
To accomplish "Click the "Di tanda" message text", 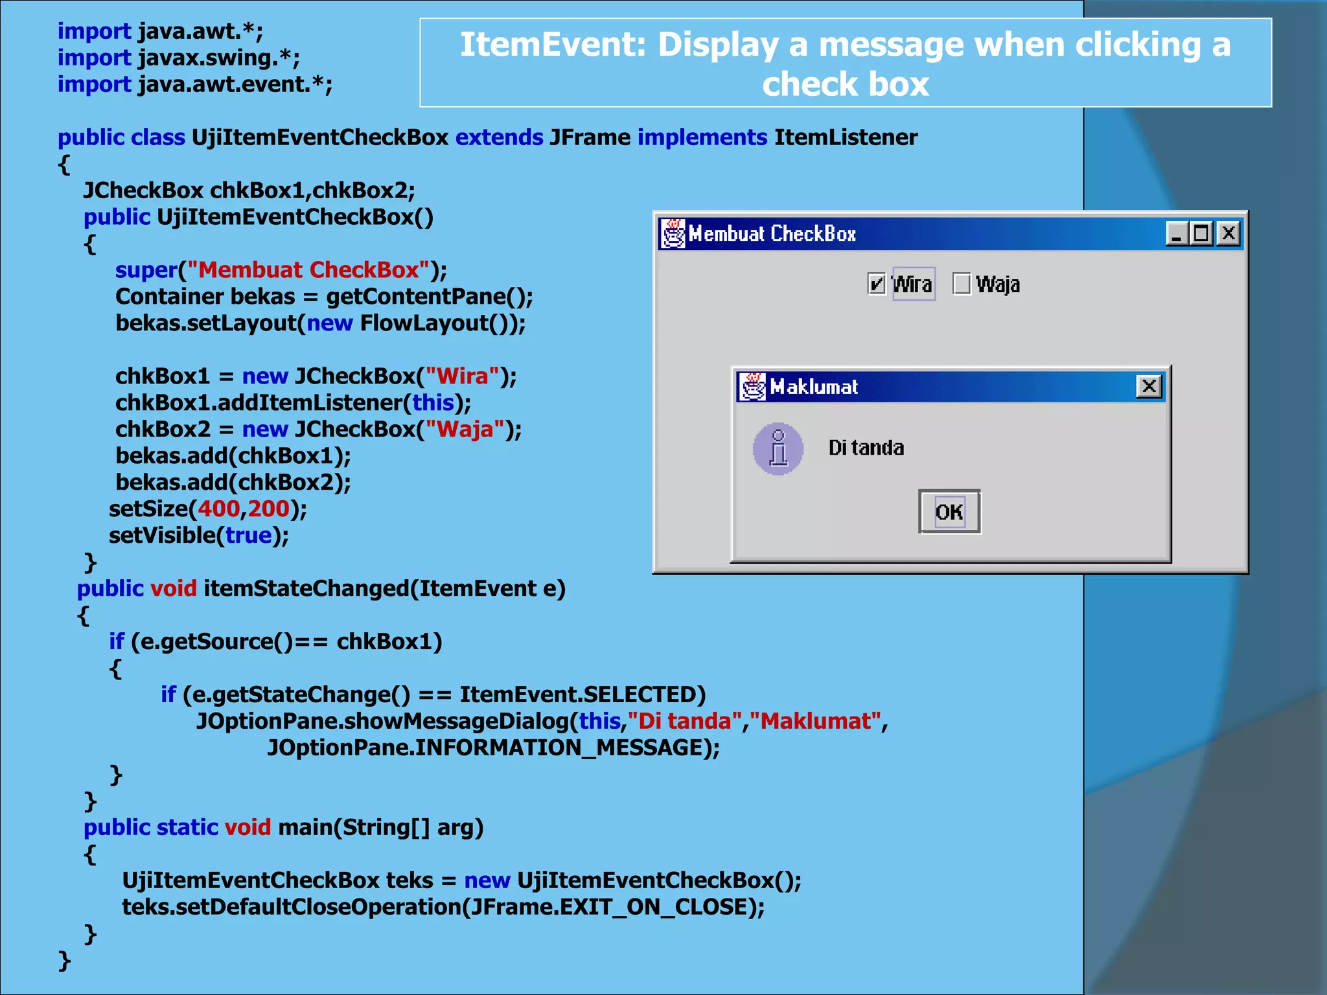I will tap(866, 448).
